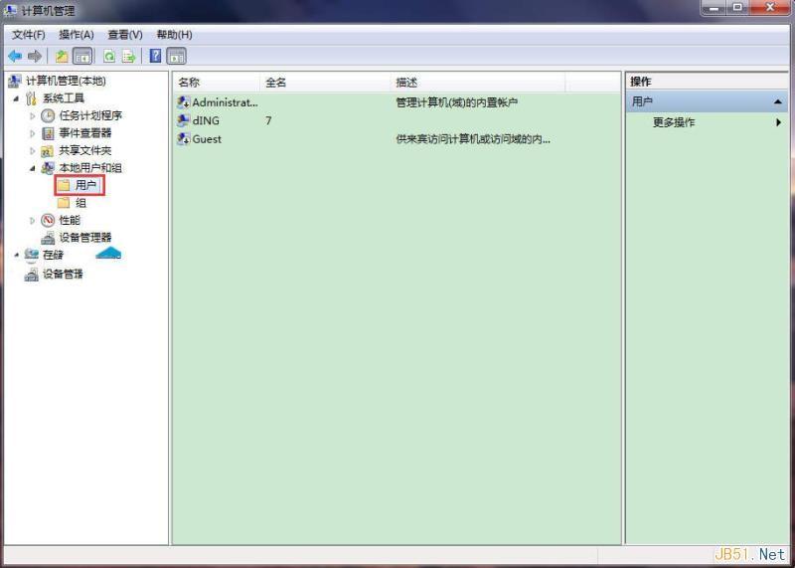795x568 pixels.
Task: Minimize the 计算机管理 window
Action: 715,8
